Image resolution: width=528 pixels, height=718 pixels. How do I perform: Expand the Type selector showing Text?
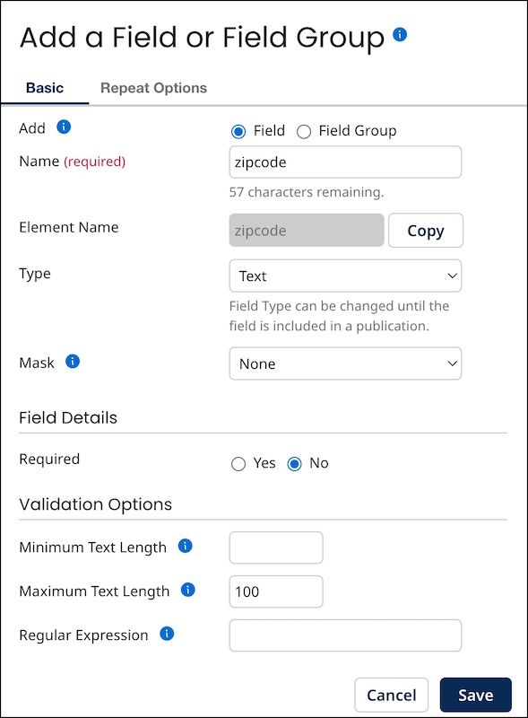345,276
